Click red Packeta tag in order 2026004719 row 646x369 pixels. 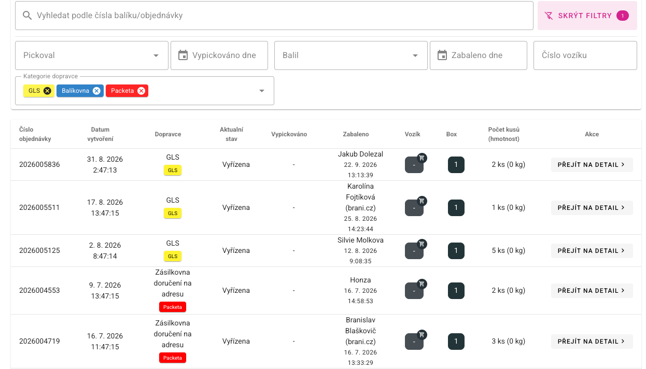(x=173, y=358)
